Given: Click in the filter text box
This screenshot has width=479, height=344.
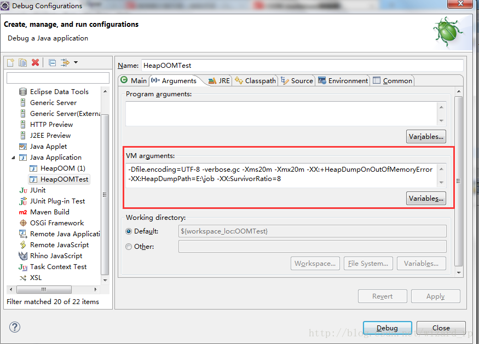Looking at the screenshot, I should pyautogui.click(x=58, y=78).
